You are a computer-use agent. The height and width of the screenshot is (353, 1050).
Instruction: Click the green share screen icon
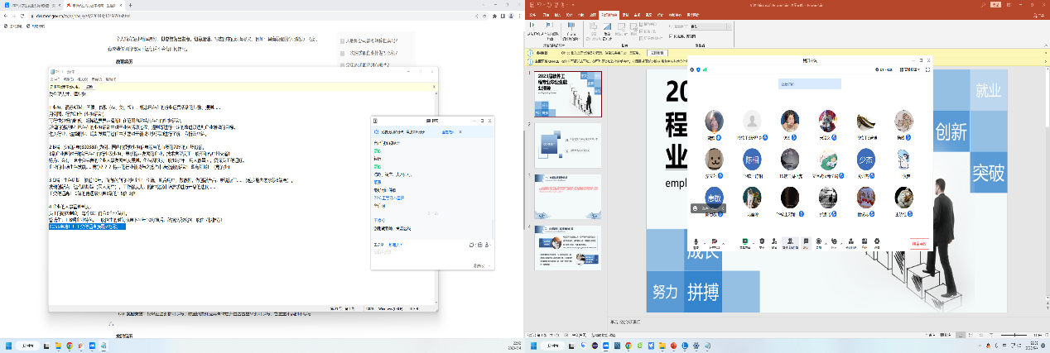pyautogui.click(x=744, y=242)
